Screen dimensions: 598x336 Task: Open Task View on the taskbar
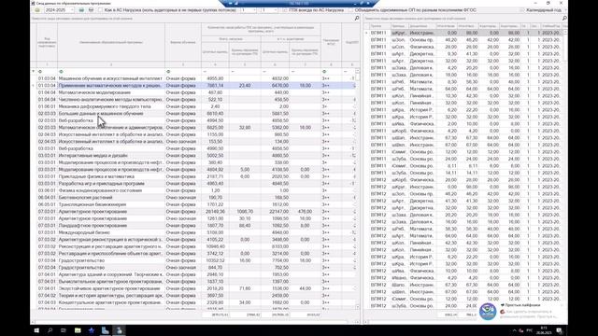(64, 330)
